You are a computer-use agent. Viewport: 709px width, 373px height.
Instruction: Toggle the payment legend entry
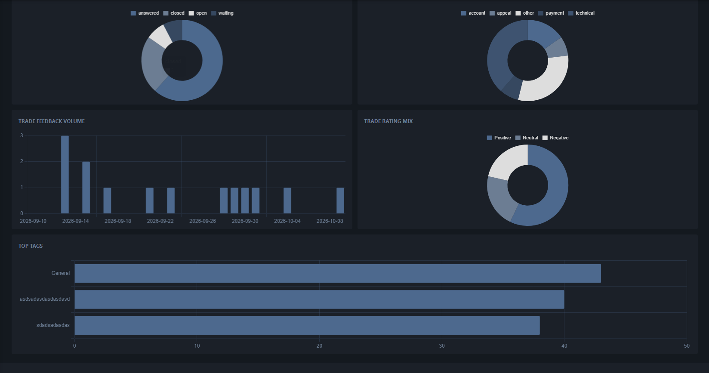click(x=551, y=13)
